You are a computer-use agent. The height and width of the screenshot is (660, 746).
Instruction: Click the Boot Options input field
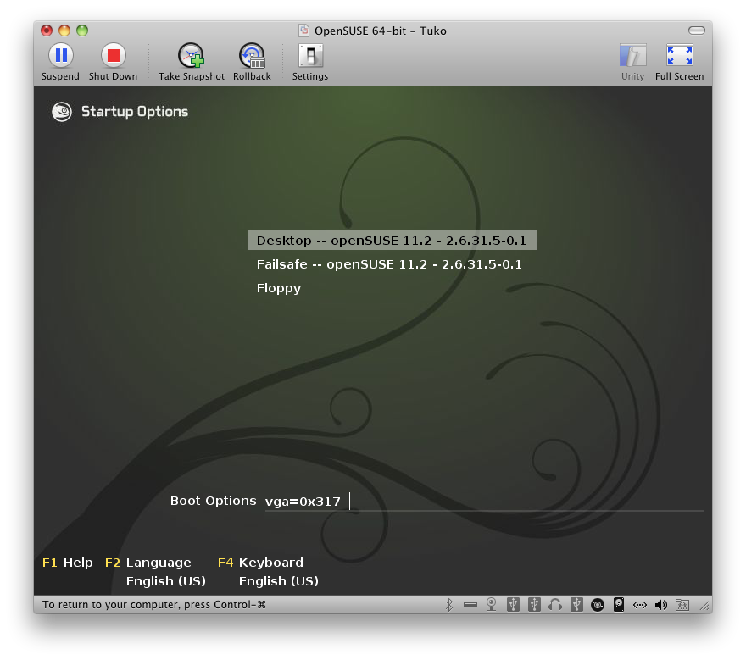[484, 502]
